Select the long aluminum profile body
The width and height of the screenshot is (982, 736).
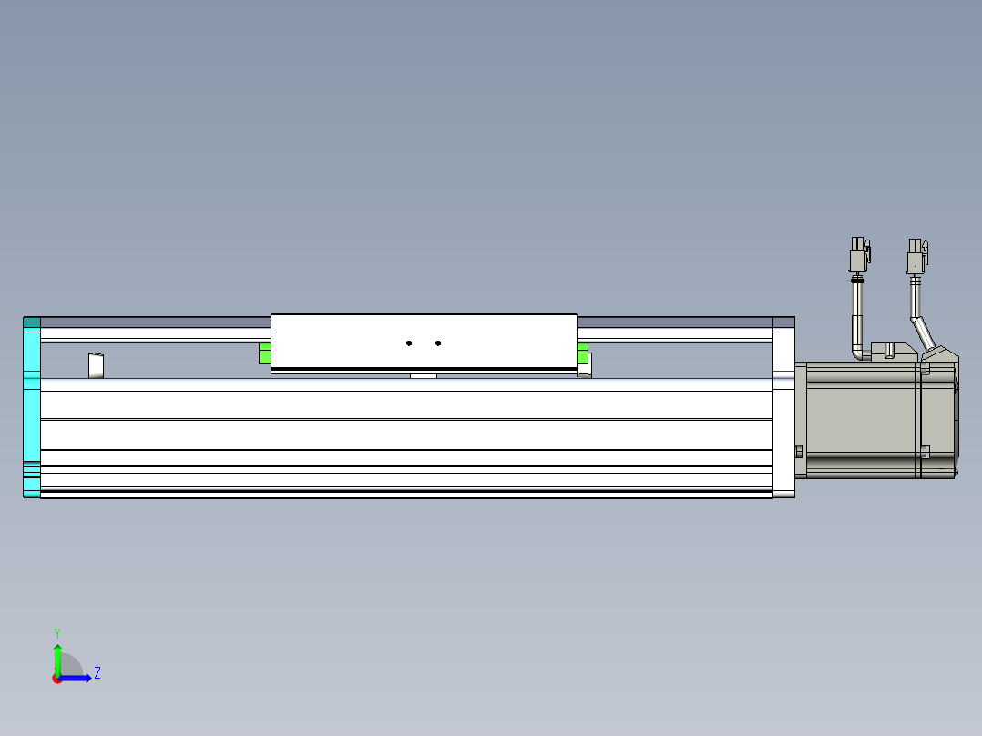406,437
